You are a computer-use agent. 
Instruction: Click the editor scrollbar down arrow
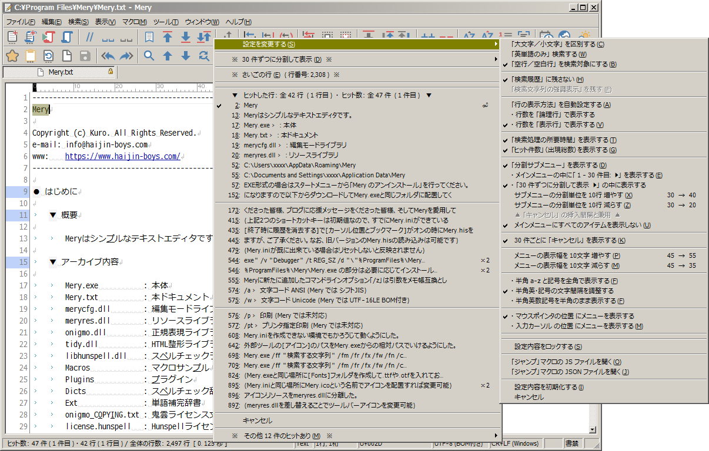[593, 430]
